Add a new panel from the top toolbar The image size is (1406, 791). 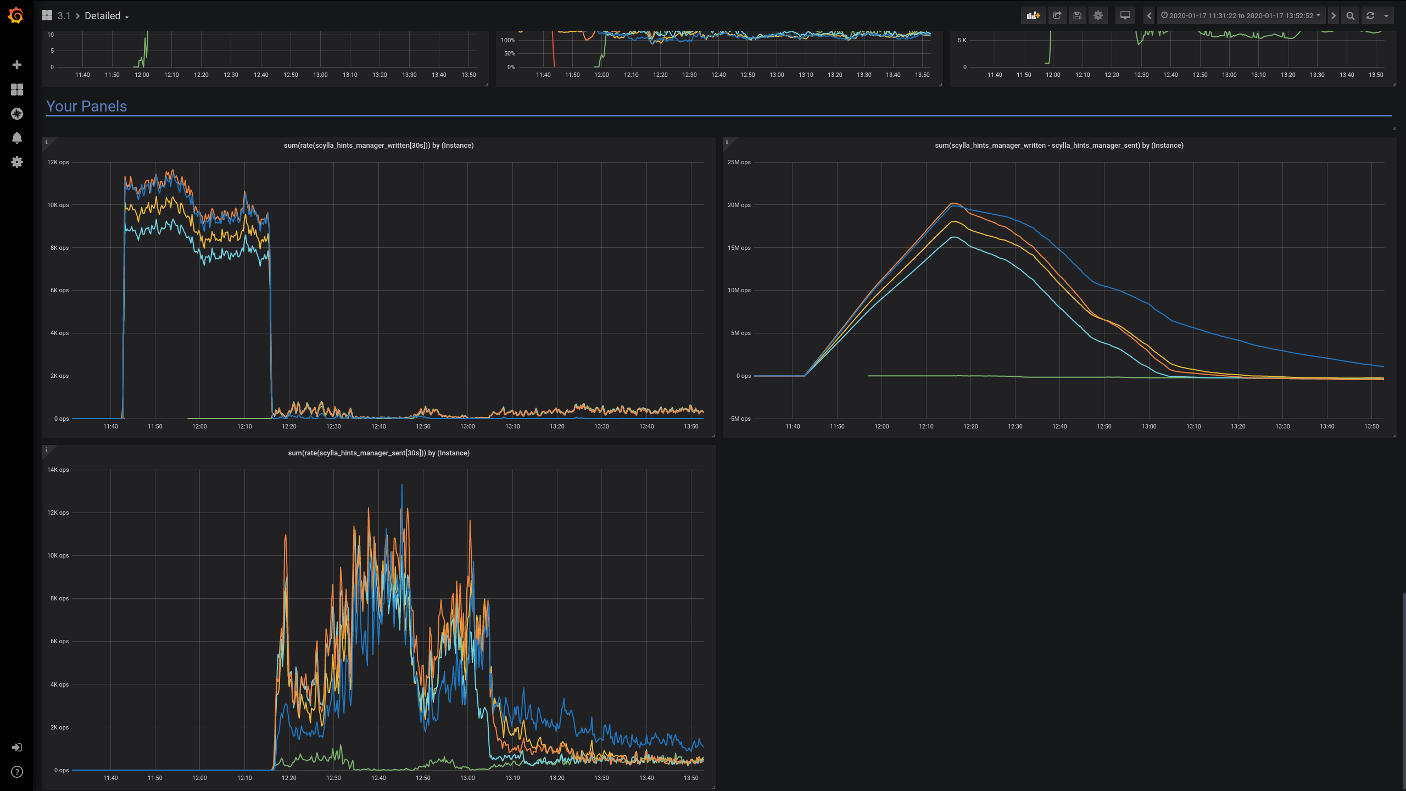point(1033,15)
